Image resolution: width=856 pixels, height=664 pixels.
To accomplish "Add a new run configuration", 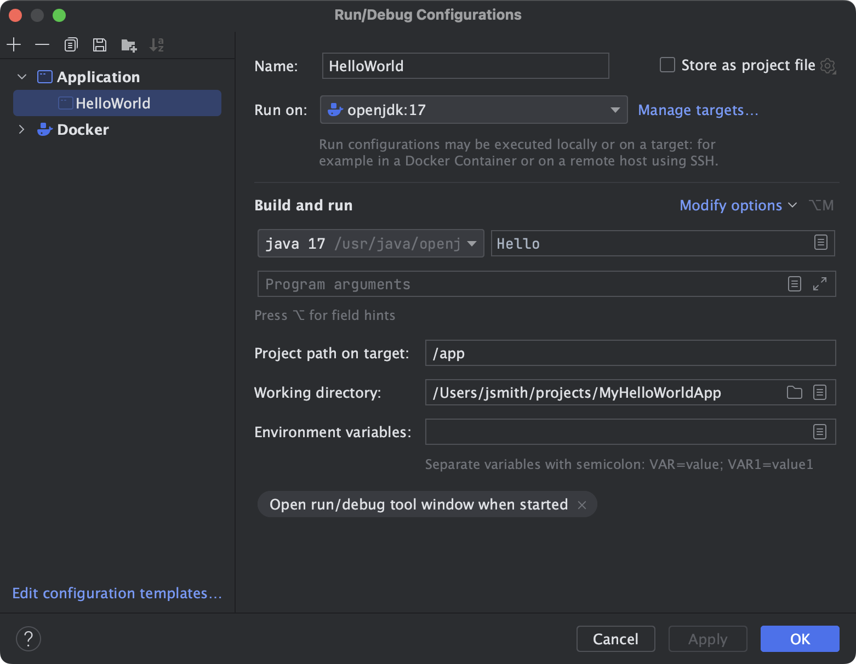I will point(14,44).
